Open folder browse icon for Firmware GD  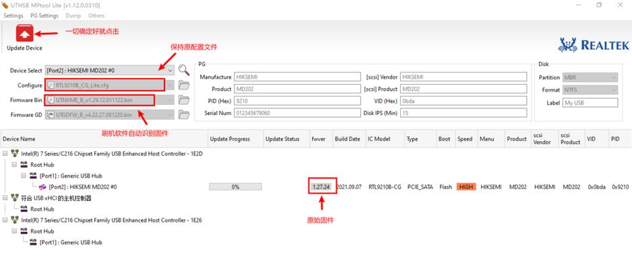pos(184,114)
